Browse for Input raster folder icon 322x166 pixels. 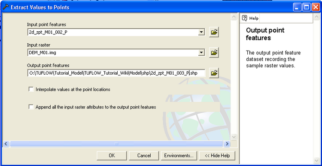point(214,52)
